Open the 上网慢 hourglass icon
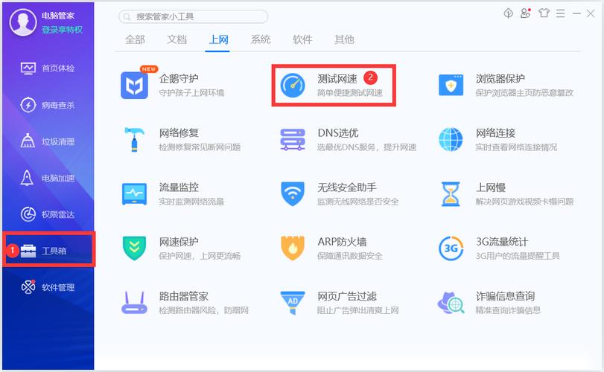604x372 pixels. click(451, 194)
